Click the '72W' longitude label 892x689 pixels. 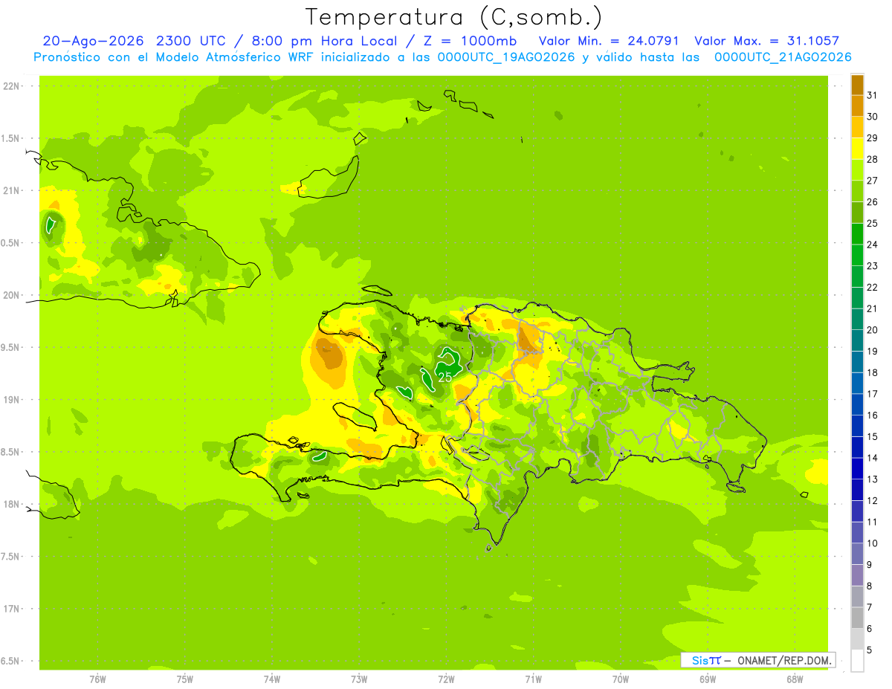446,679
